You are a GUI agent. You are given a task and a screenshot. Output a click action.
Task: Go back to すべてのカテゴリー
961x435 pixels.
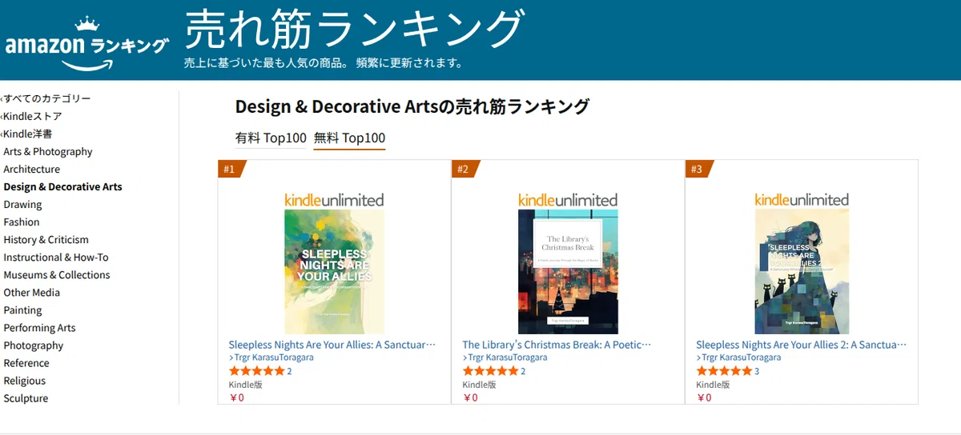click(x=47, y=98)
